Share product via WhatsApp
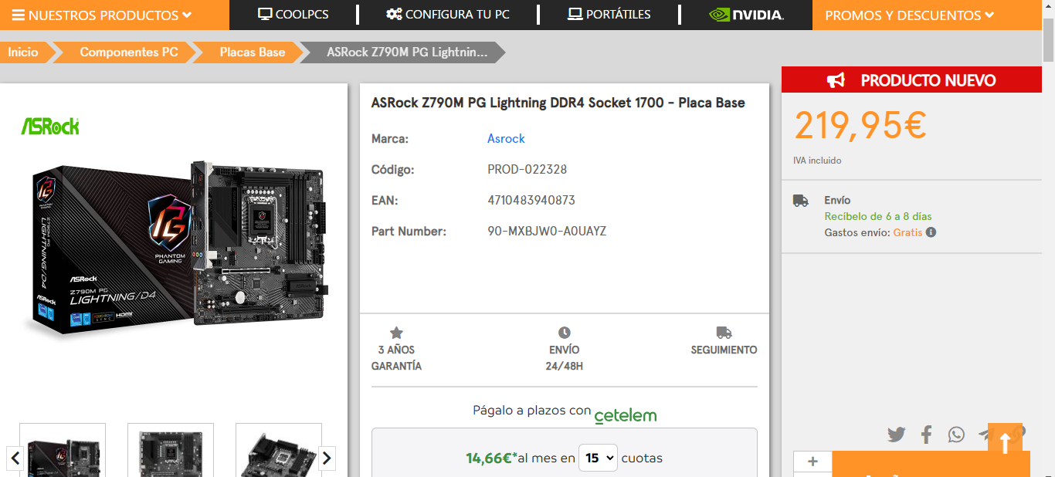 point(957,435)
